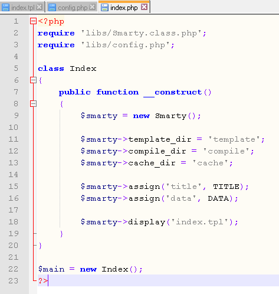Collapse the __construct fold on line 8
The image size is (279, 294).
point(33,104)
